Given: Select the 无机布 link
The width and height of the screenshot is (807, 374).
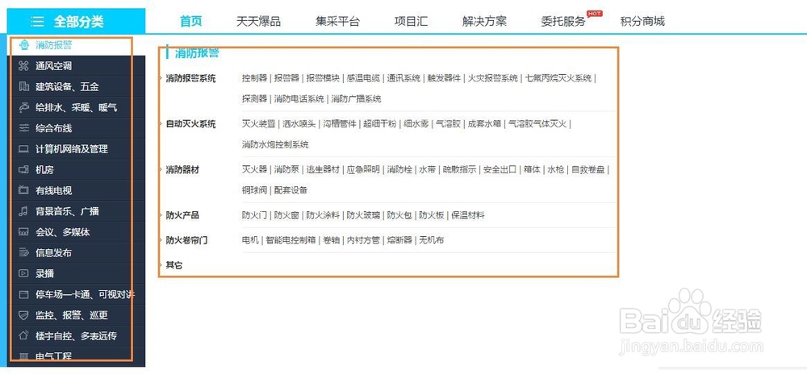Looking at the screenshot, I should click(432, 240).
